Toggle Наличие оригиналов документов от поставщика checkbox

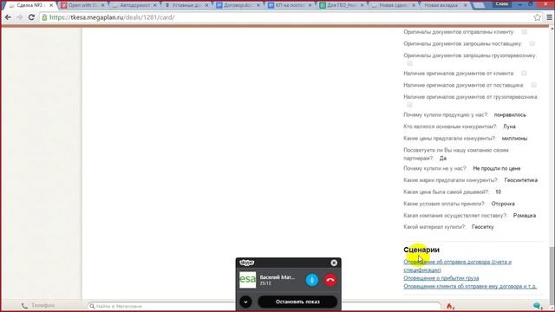(x=534, y=85)
